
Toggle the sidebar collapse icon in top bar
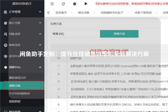(x=52, y=4)
